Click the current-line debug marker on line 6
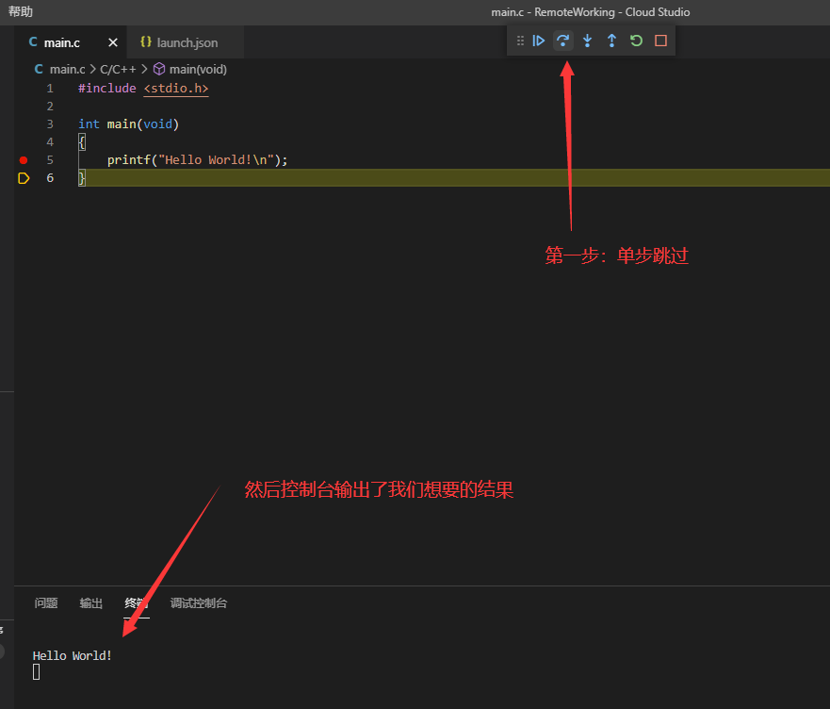The height and width of the screenshot is (709, 830). pyautogui.click(x=24, y=178)
